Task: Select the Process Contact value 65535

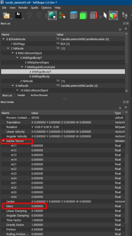Action: [35, 117]
